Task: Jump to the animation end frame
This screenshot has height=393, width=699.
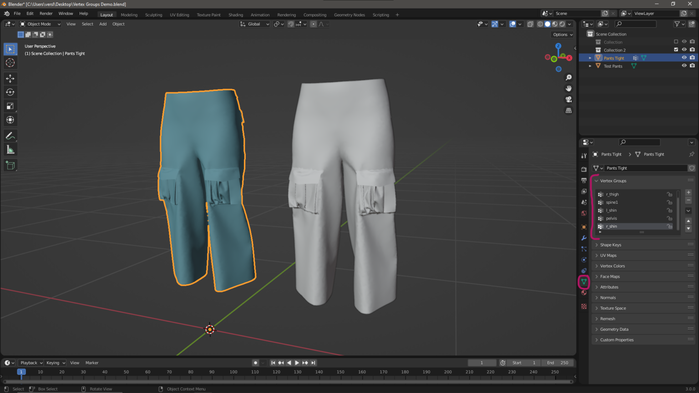Action: [313, 363]
